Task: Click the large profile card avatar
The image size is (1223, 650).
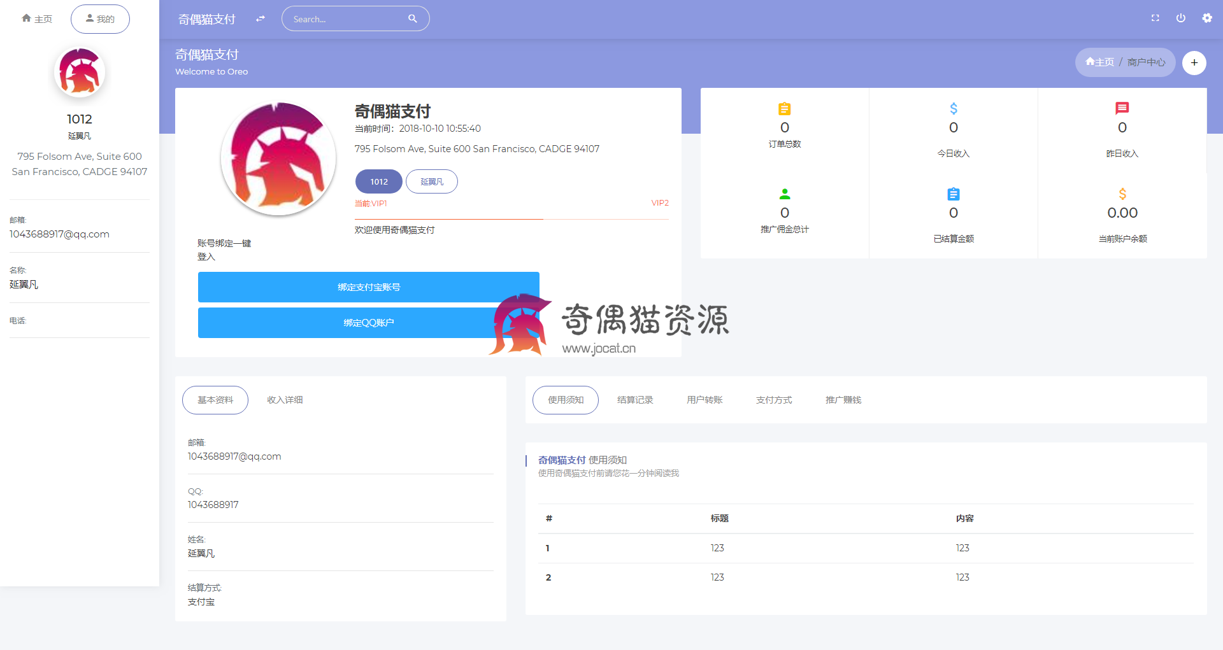Action: click(x=278, y=159)
